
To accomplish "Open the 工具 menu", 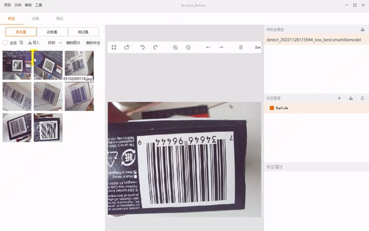I will tap(39, 5).
